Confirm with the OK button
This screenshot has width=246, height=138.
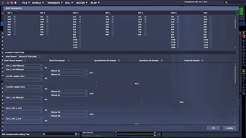(214, 128)
